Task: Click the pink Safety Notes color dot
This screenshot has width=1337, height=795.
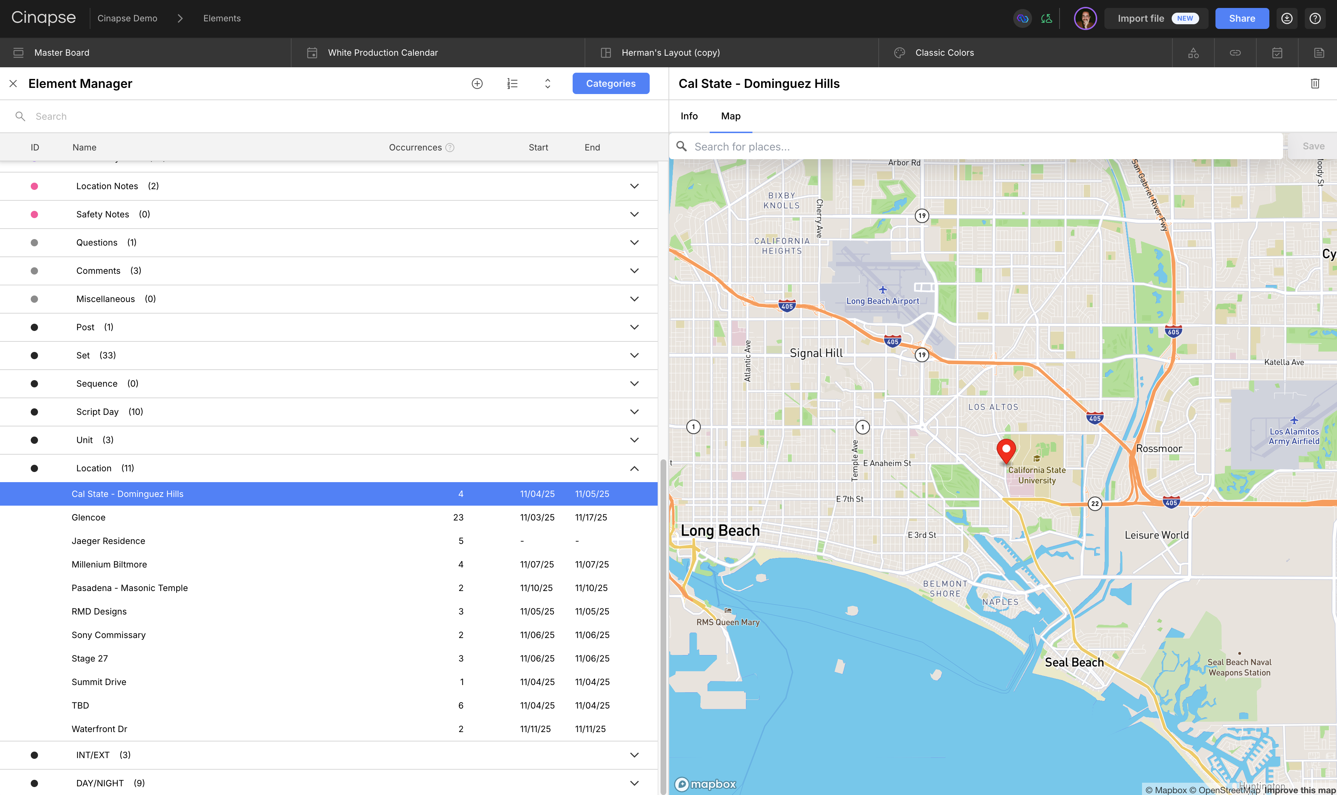Action: pos(34,214)
